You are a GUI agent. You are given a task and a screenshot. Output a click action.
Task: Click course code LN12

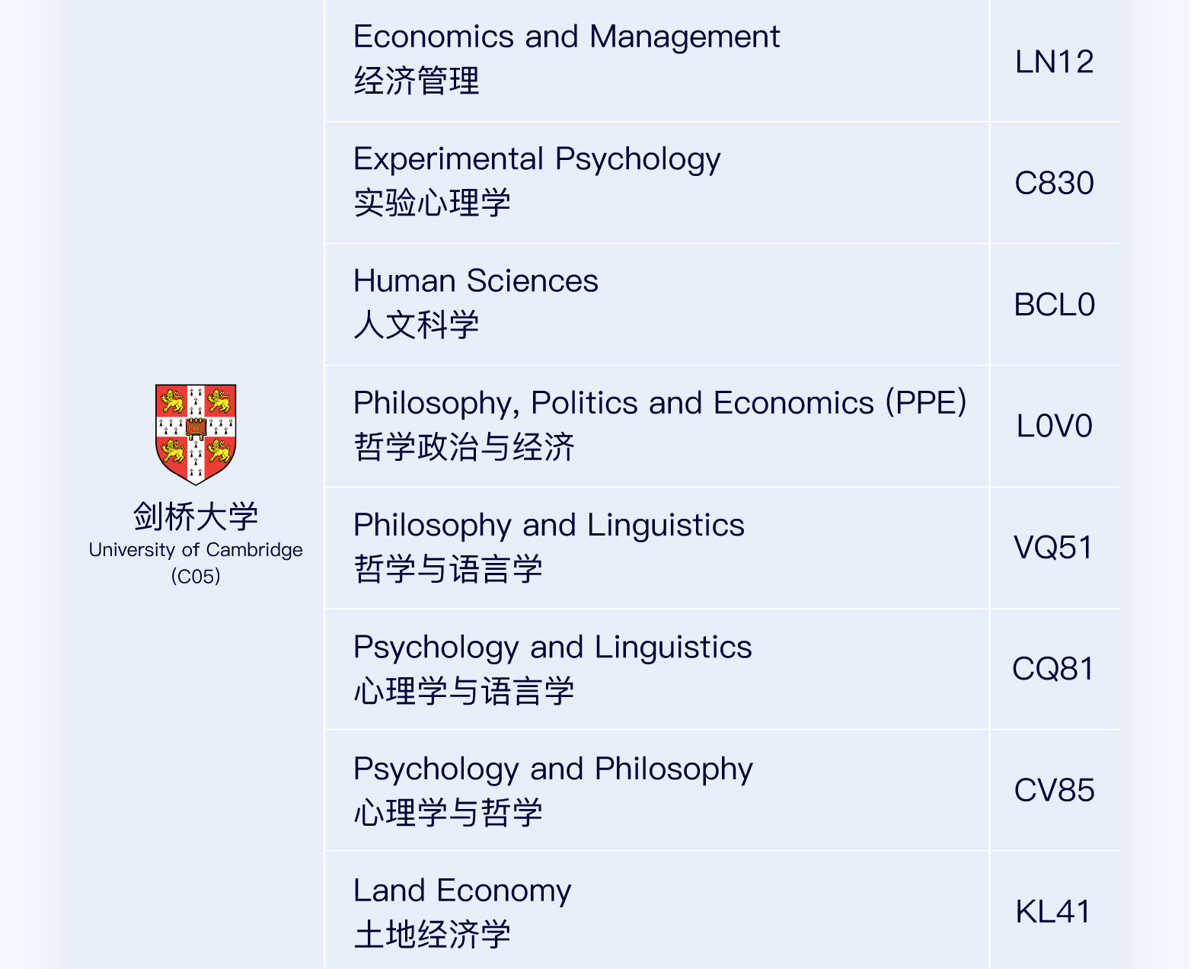click(1055, 62)
